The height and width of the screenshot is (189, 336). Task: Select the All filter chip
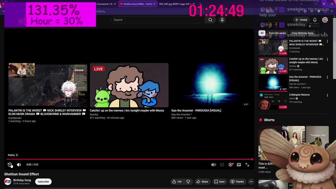[x=262, y=33]
